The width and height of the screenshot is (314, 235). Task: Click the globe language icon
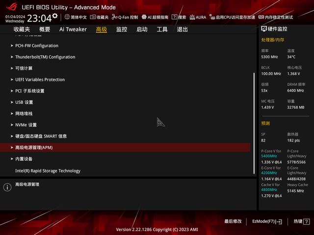click(x=67, y=17)
